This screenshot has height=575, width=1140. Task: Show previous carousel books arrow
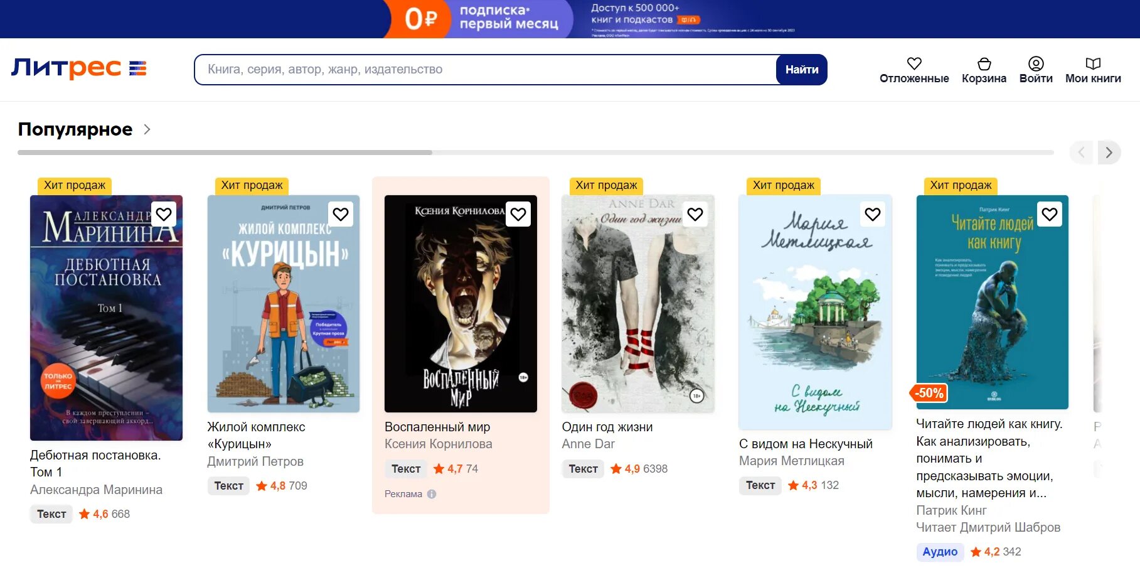[x=1081, y=153]
